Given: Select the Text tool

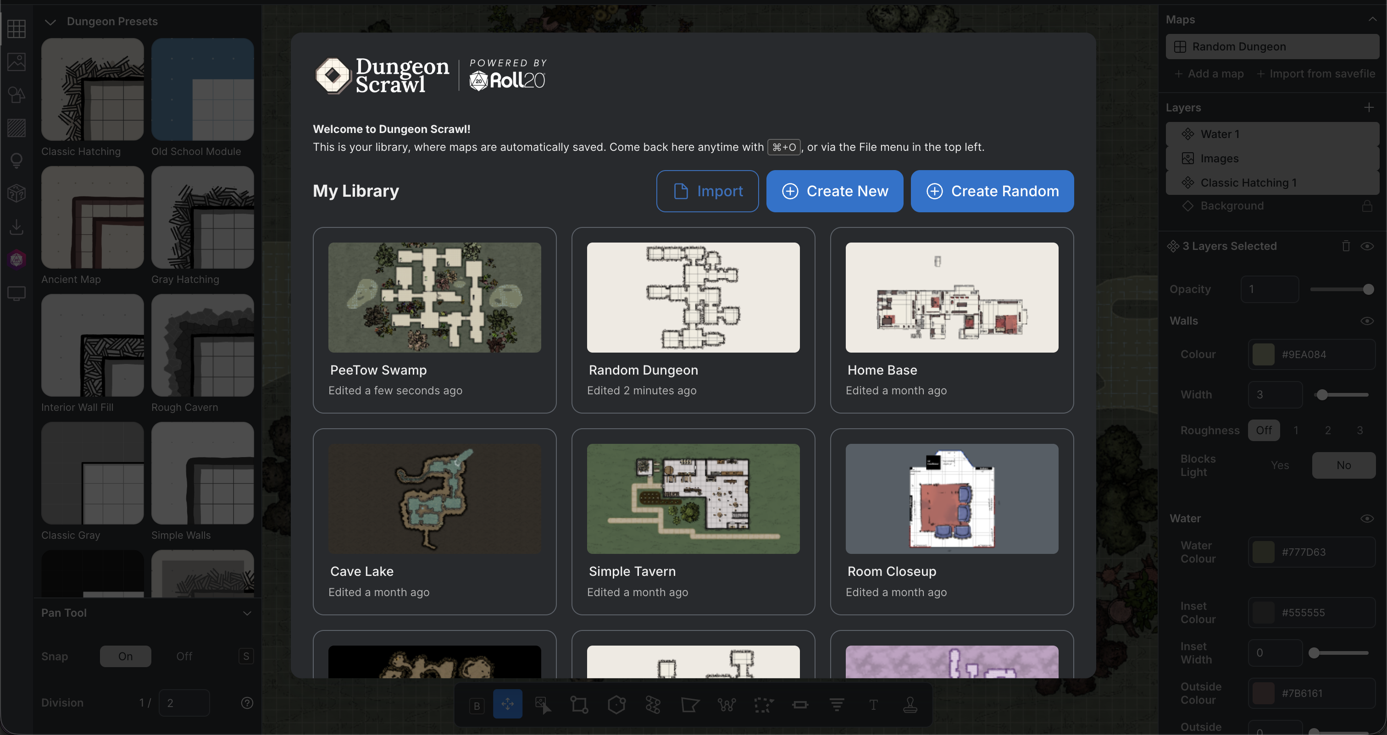Looking at the screenshot, I should [873, 704].
